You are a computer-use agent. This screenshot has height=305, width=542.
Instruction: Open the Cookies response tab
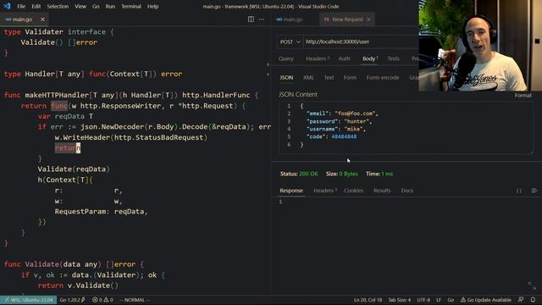tap(353, 191)
